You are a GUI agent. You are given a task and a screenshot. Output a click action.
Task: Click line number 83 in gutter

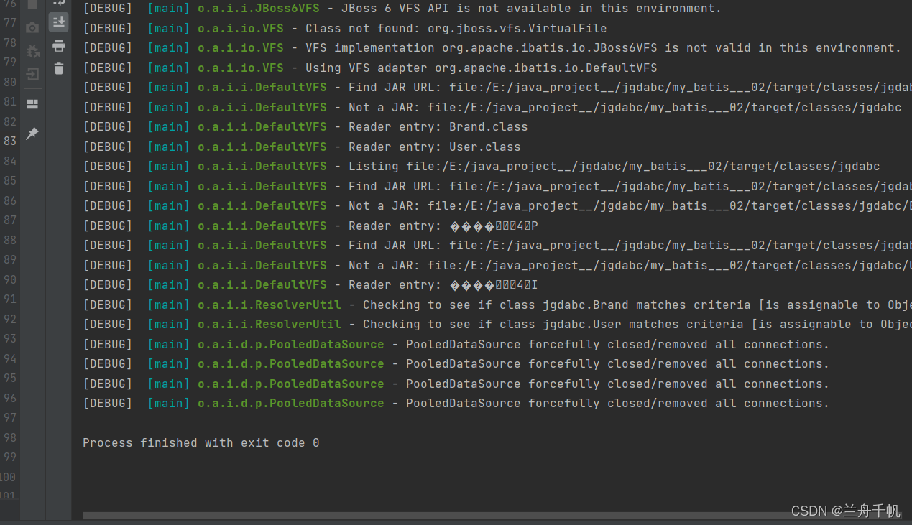[10, 141]
